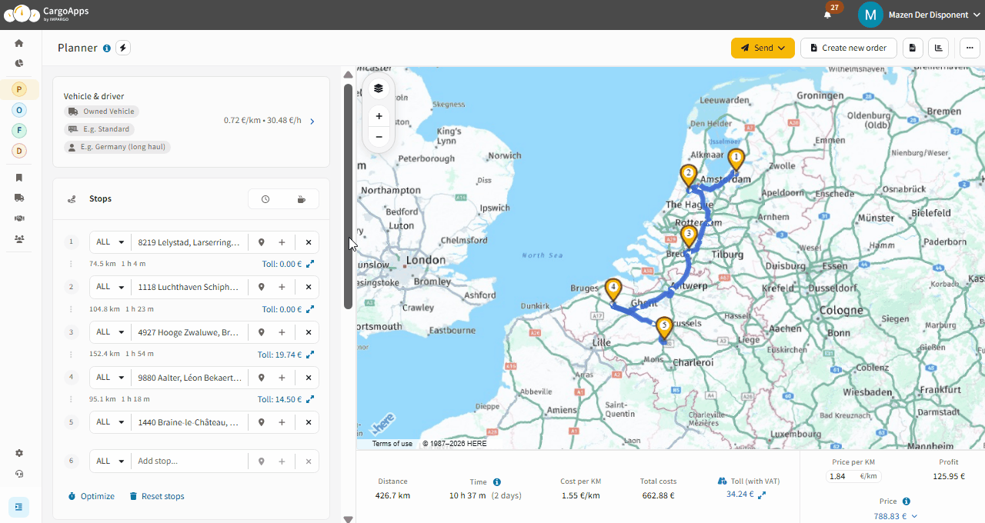Open the support headset sidebar icon
Screen dimensions: 985x523
tap(19, 474)
